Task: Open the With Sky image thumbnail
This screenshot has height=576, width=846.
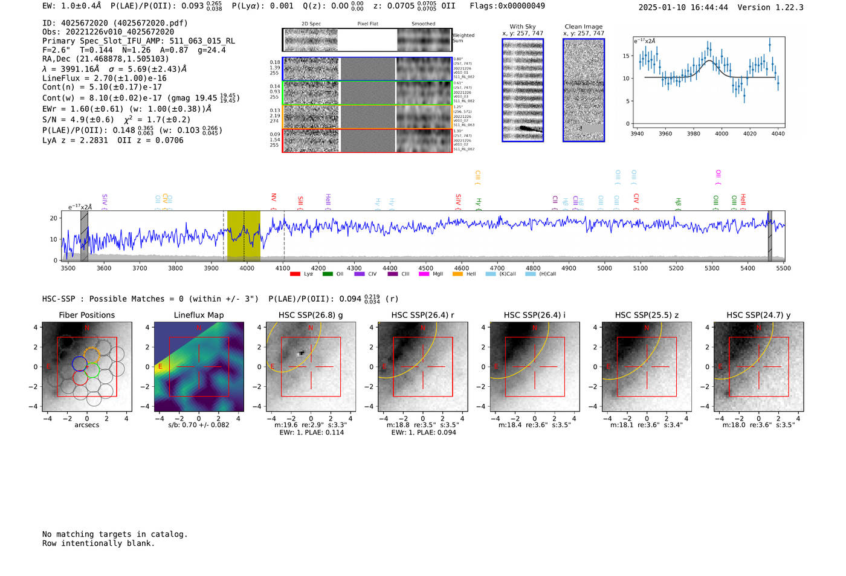Action: point(523,90)
